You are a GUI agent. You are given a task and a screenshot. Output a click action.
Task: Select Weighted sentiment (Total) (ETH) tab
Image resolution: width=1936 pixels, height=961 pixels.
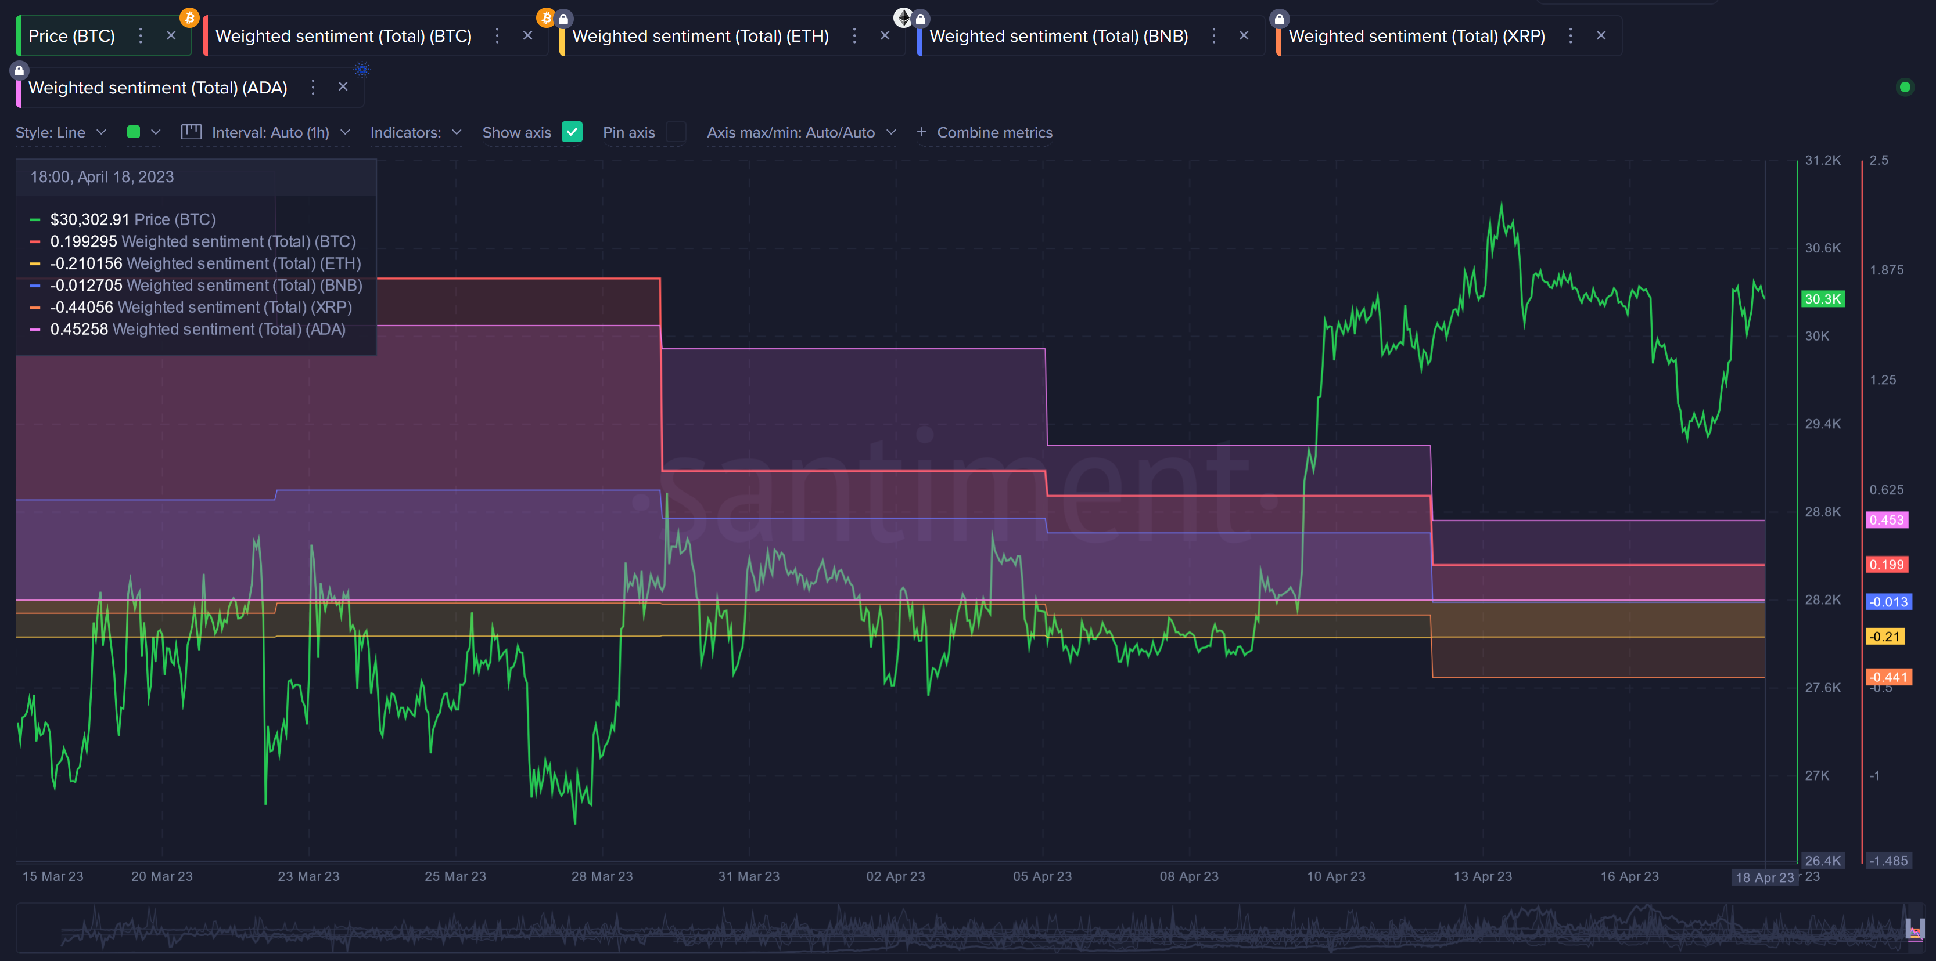point(700,35)
